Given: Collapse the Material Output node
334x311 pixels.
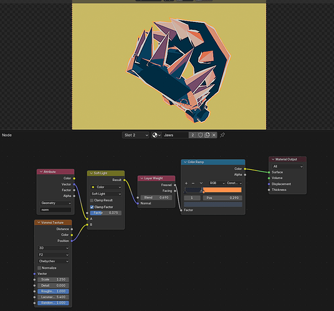Looking at the screenshot, I should [273, 159].
